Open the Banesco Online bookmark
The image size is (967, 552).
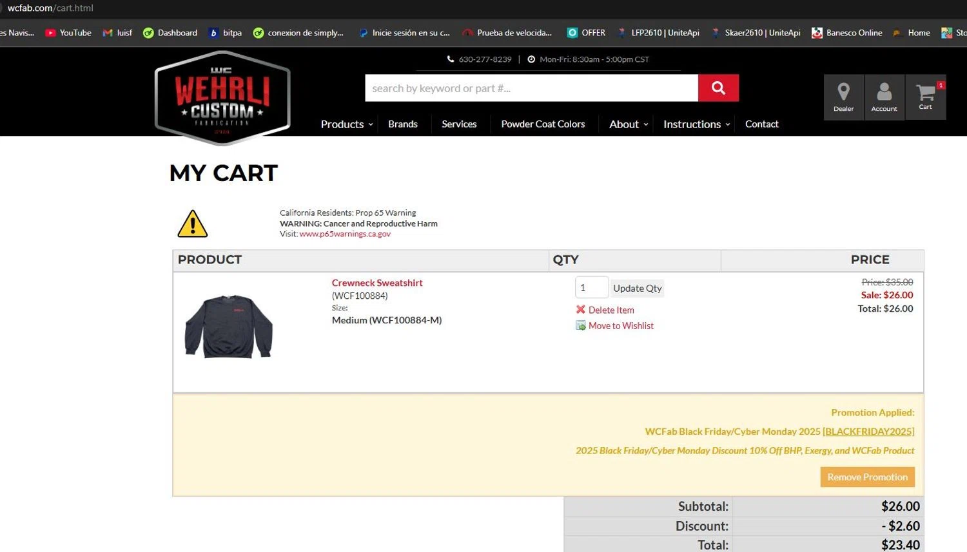(x=846, y=33)
